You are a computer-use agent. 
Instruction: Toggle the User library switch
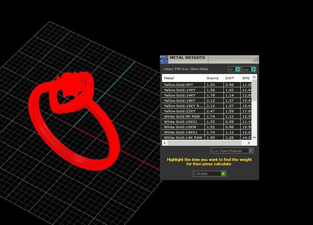click(249, 69)
